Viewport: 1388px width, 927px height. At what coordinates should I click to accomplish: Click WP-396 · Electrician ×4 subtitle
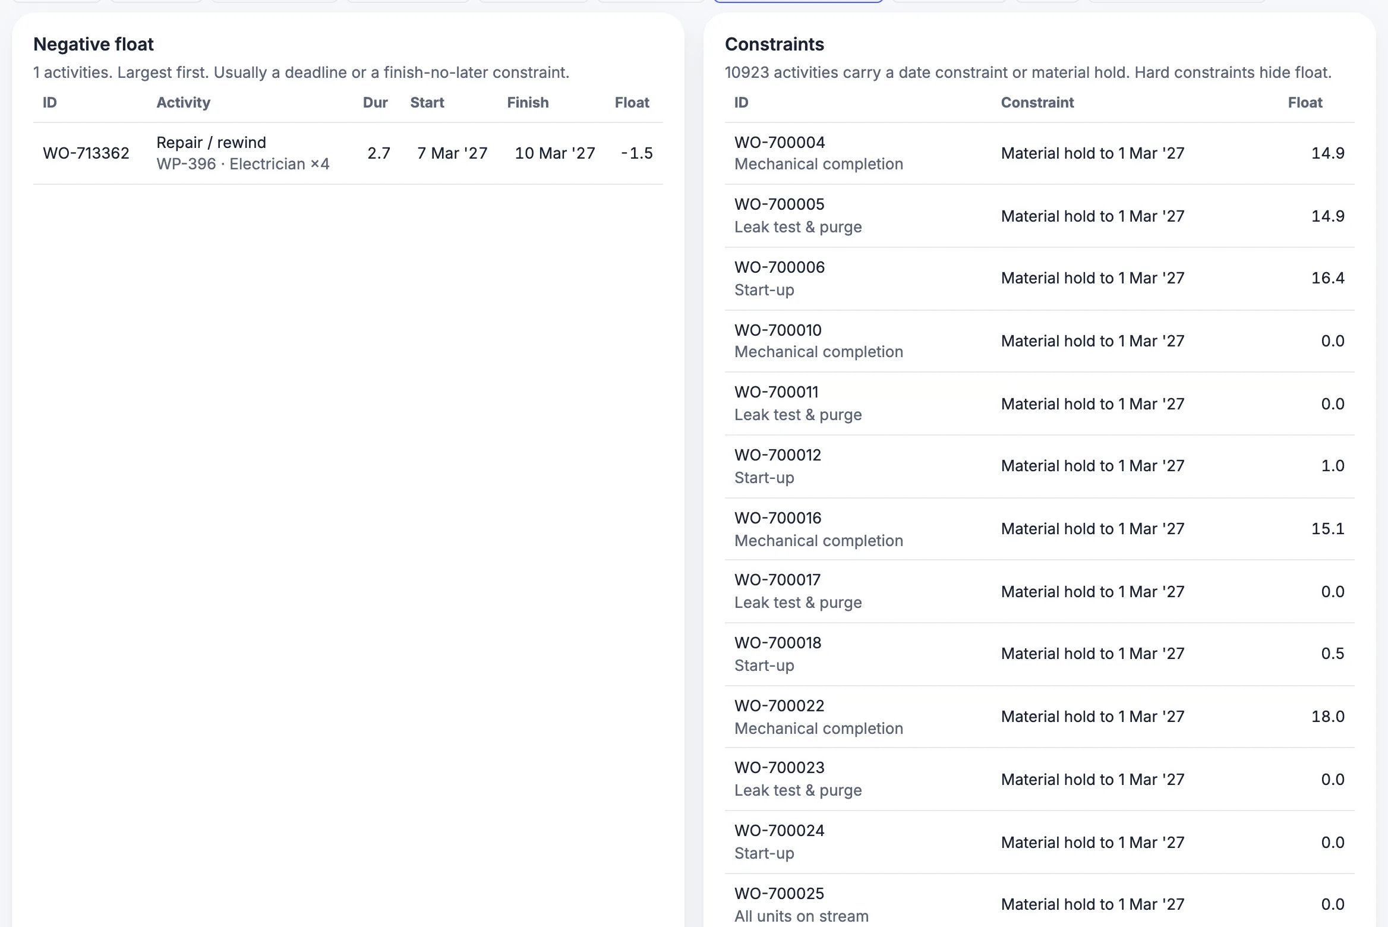pyautogui.click(x=242, y=164)
